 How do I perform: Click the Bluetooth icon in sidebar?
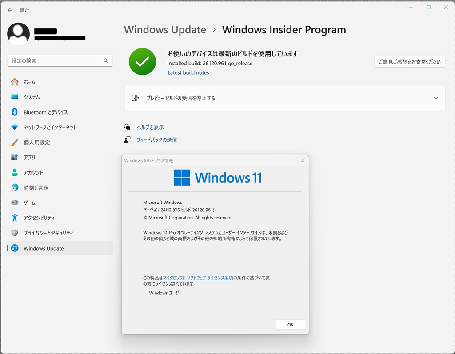(x=15, y=112)
